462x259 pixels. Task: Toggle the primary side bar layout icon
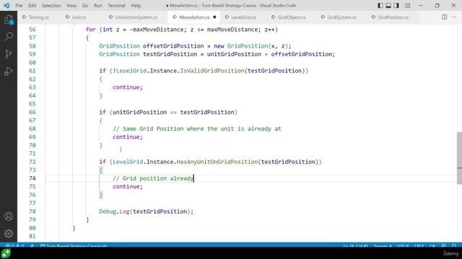(x=380, y=5)
